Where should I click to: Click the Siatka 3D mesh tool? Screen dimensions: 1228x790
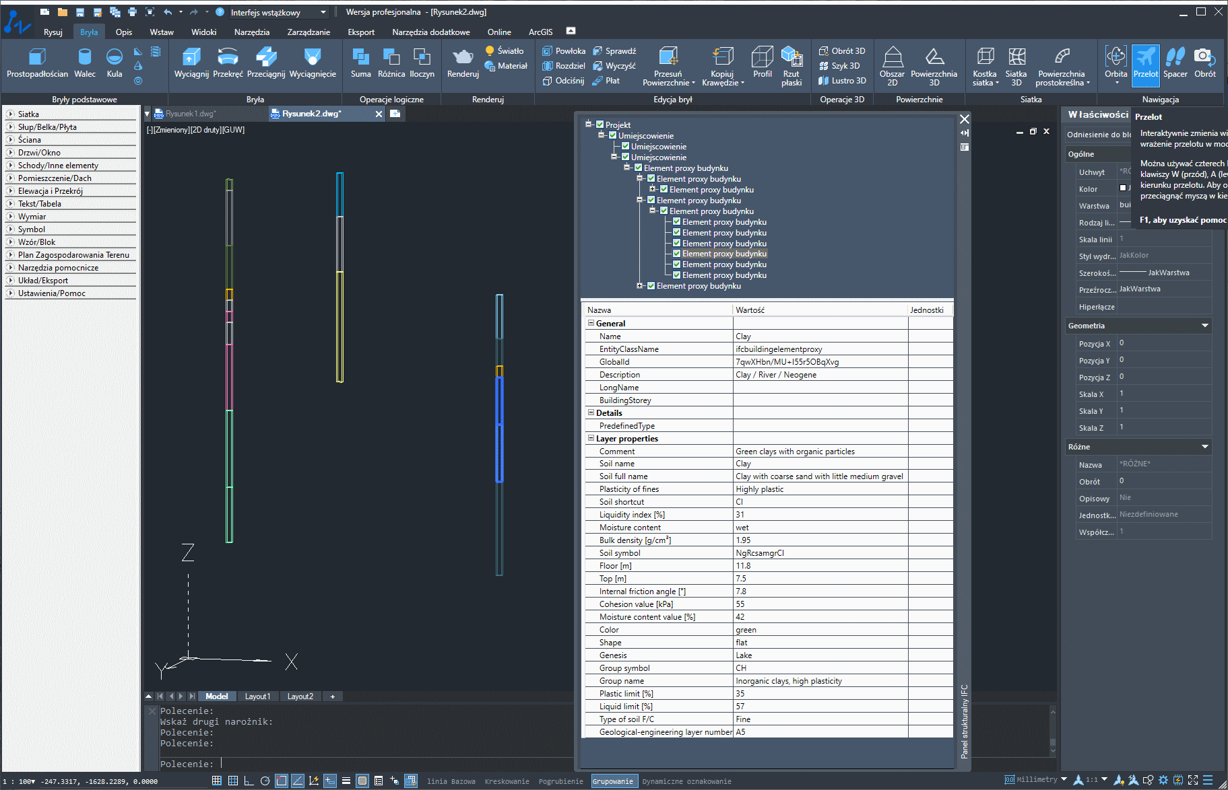[1016, 66]
